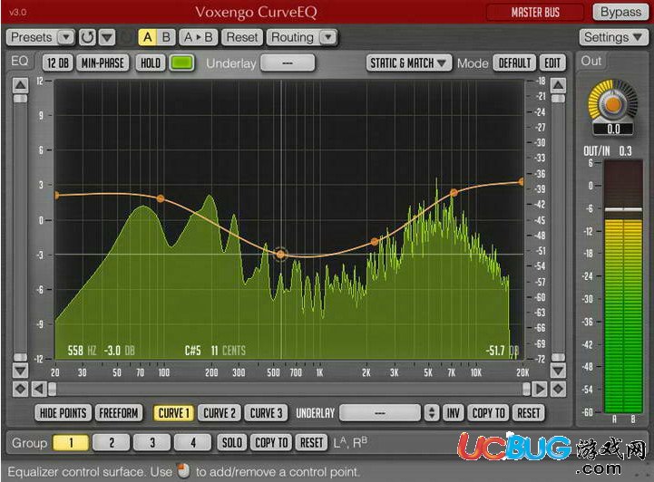Click the right vertical zoom slider bottom handle
The image size is (654, 482).
pyautogui.click(x=558, y=357)
